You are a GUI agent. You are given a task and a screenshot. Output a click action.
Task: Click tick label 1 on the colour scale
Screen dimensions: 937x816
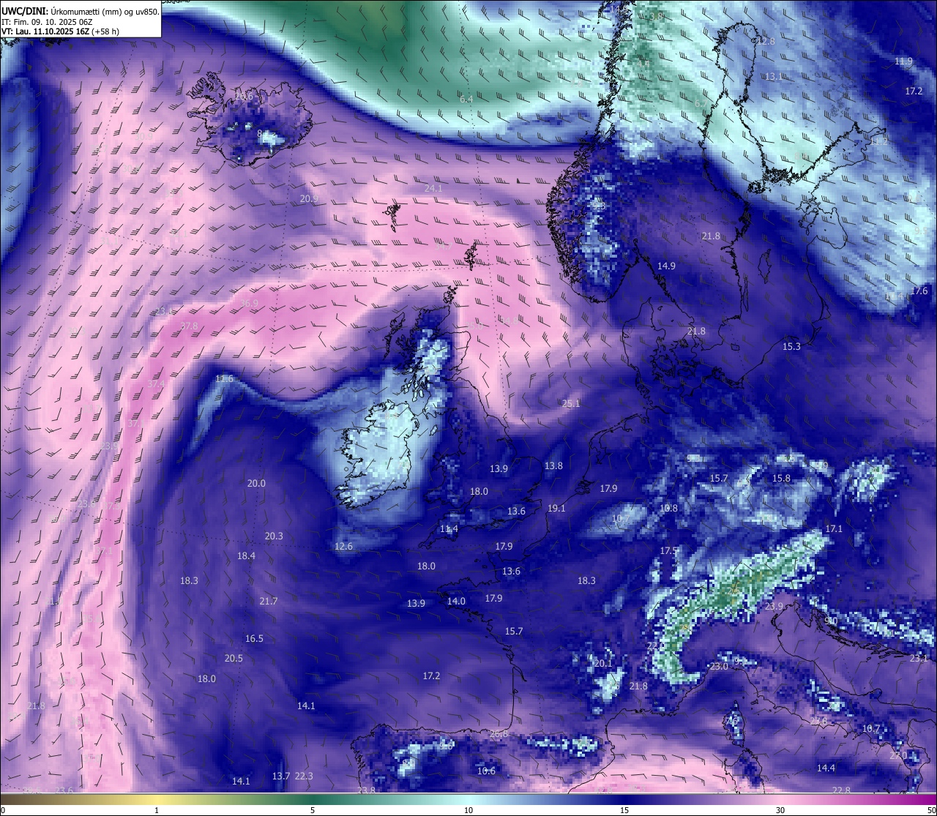157,810
